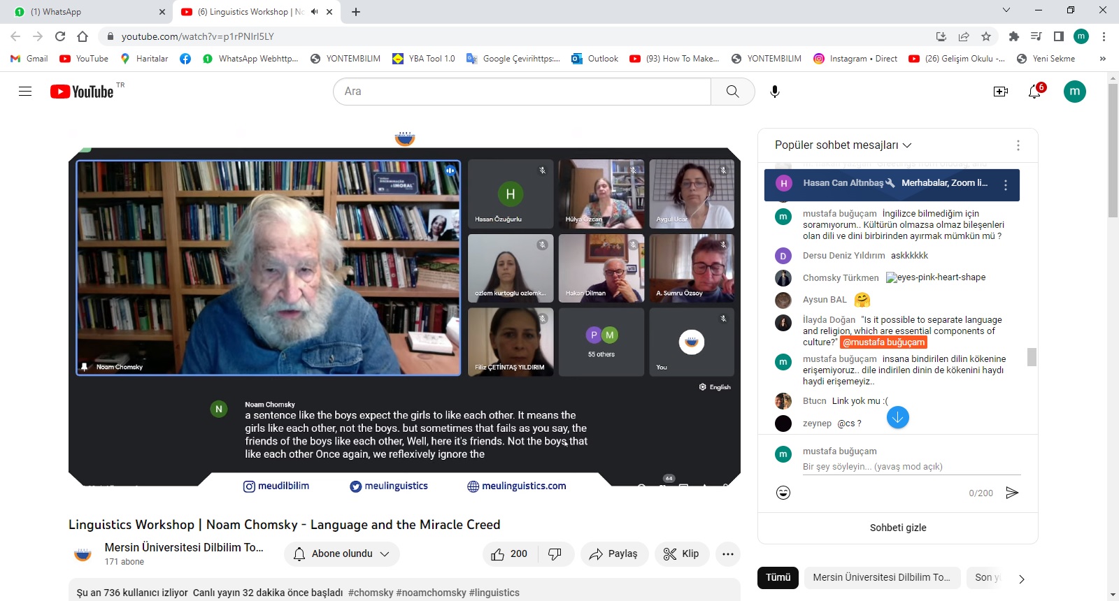Open the chat emoji picker

coord(783,493)
